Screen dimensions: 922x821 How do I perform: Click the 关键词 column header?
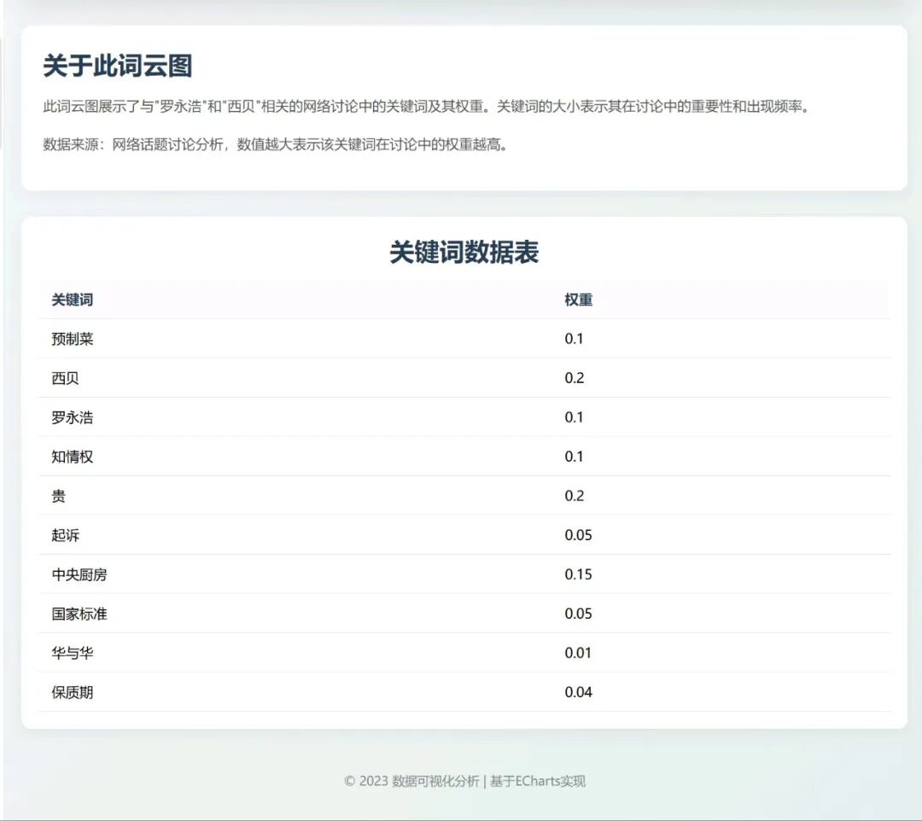70,300
